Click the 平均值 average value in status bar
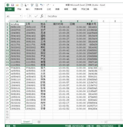The height and width of the screenshot is (127, 123). tap(74, 126)
